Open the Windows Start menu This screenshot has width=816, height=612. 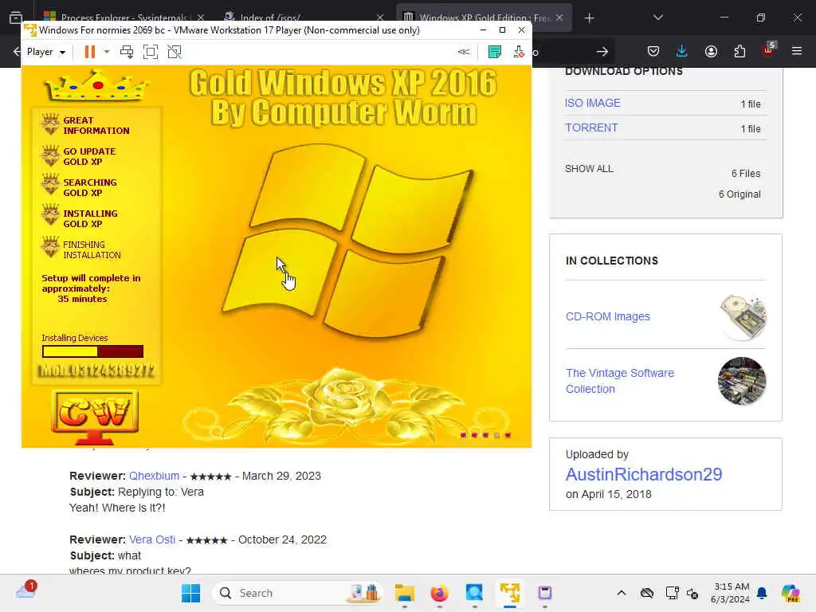click(190, 593)
